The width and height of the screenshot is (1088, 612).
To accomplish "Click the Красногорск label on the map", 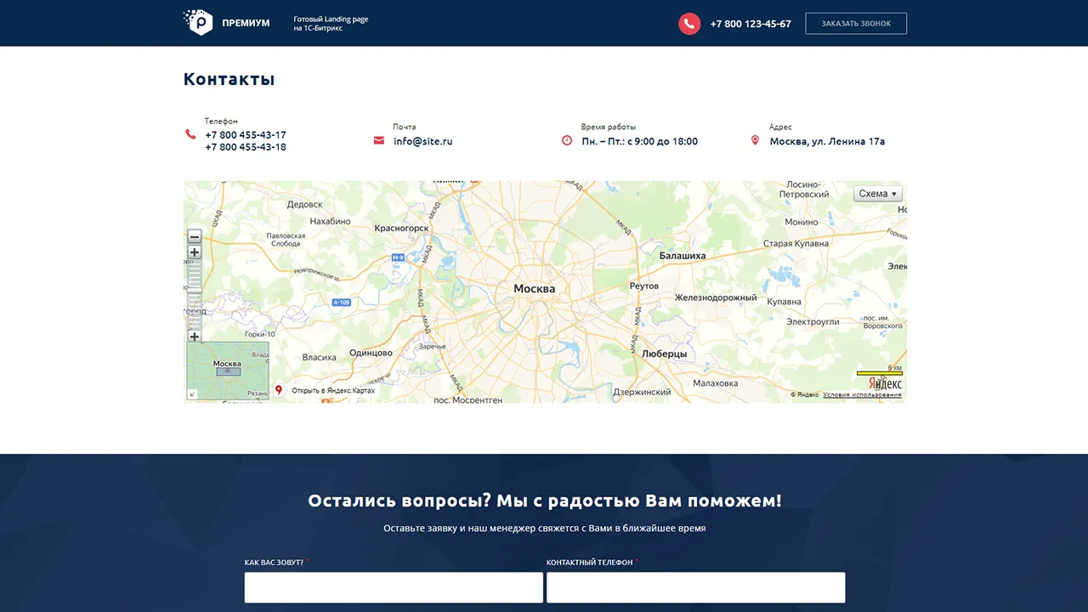I will tap(401, 228).
